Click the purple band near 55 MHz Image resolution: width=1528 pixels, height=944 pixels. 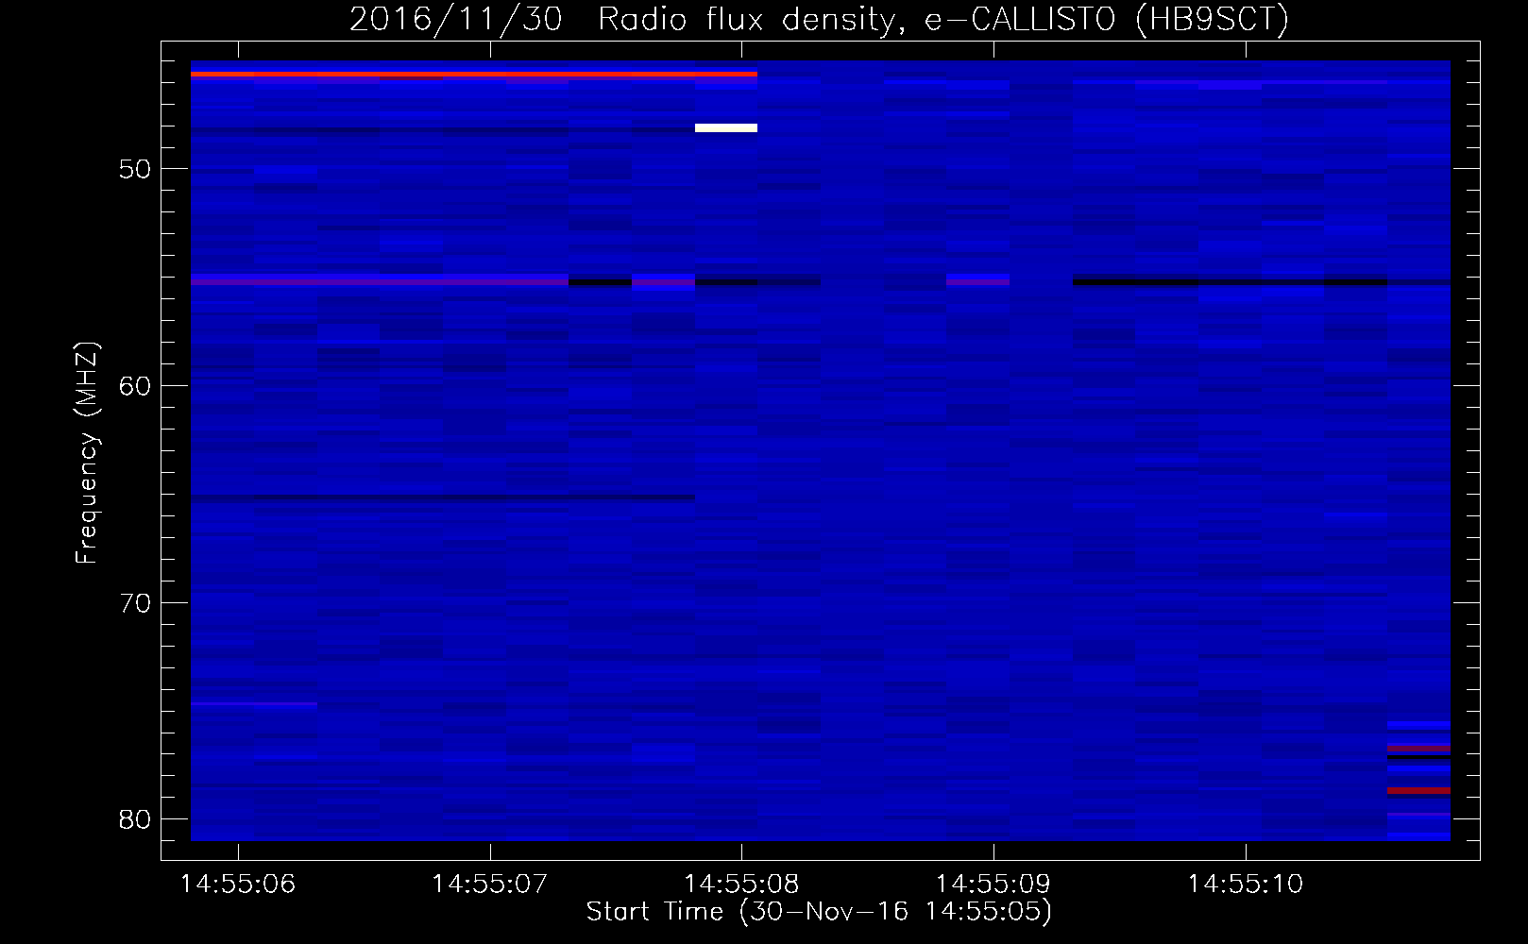(x=380, y=280)
